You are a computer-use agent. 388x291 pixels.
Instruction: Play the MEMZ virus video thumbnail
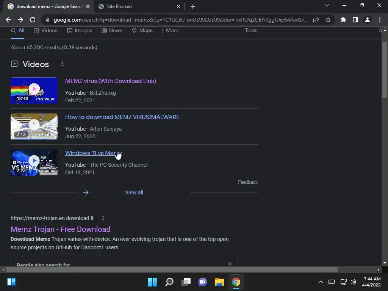pos(34,90)
